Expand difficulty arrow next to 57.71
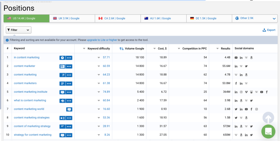 [x=99, y=58]
